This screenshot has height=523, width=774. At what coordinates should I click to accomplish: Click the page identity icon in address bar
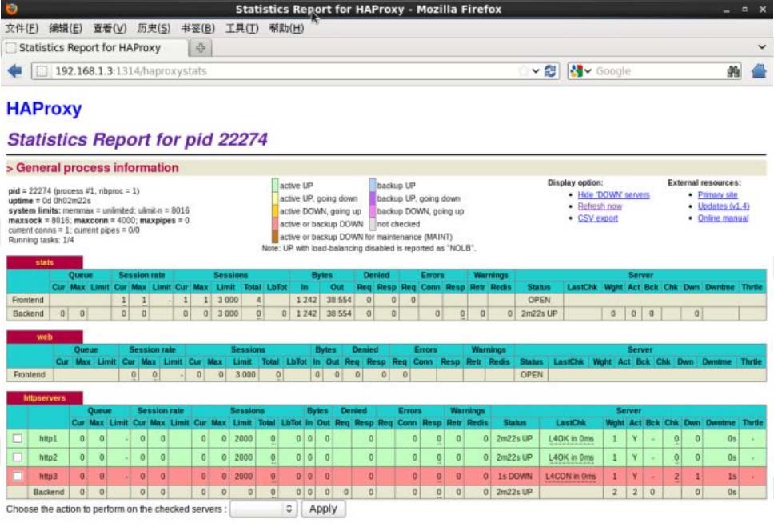click(x=42, y=71)
